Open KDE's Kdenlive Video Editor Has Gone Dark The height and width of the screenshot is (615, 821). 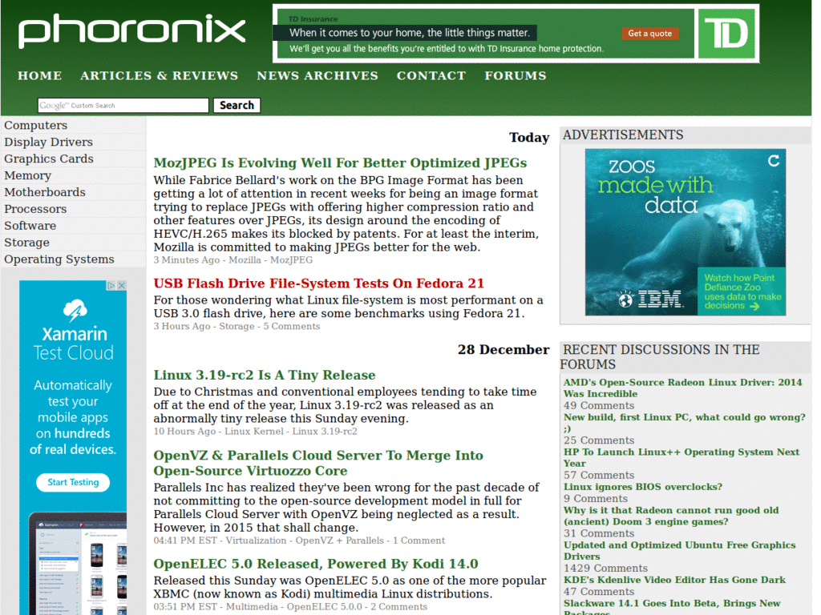(674, 580)
